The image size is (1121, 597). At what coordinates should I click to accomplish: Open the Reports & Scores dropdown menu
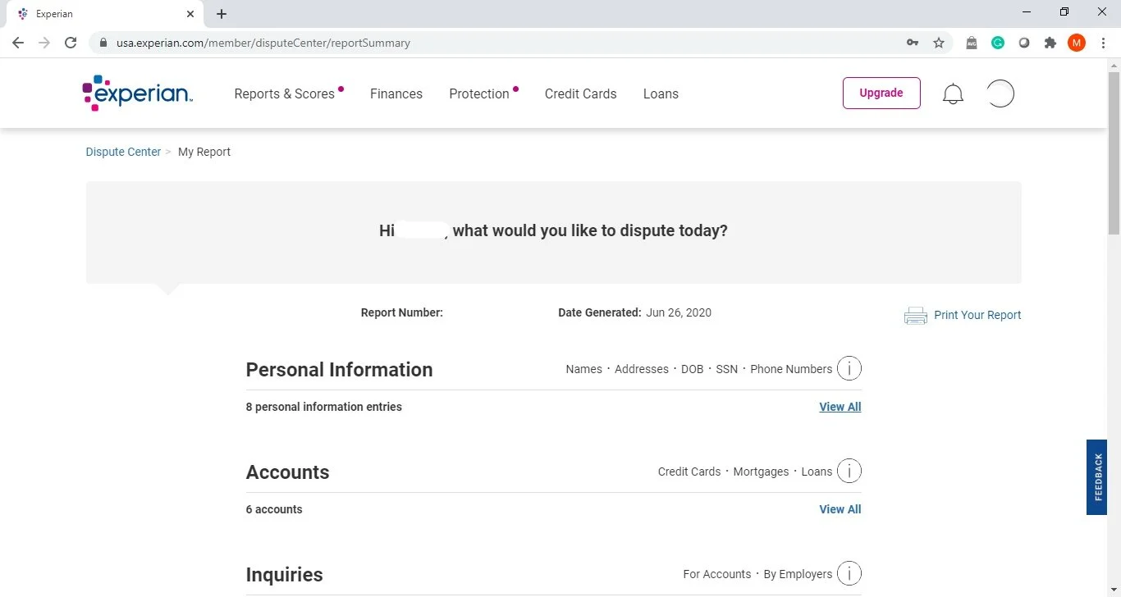coord(284,93)
